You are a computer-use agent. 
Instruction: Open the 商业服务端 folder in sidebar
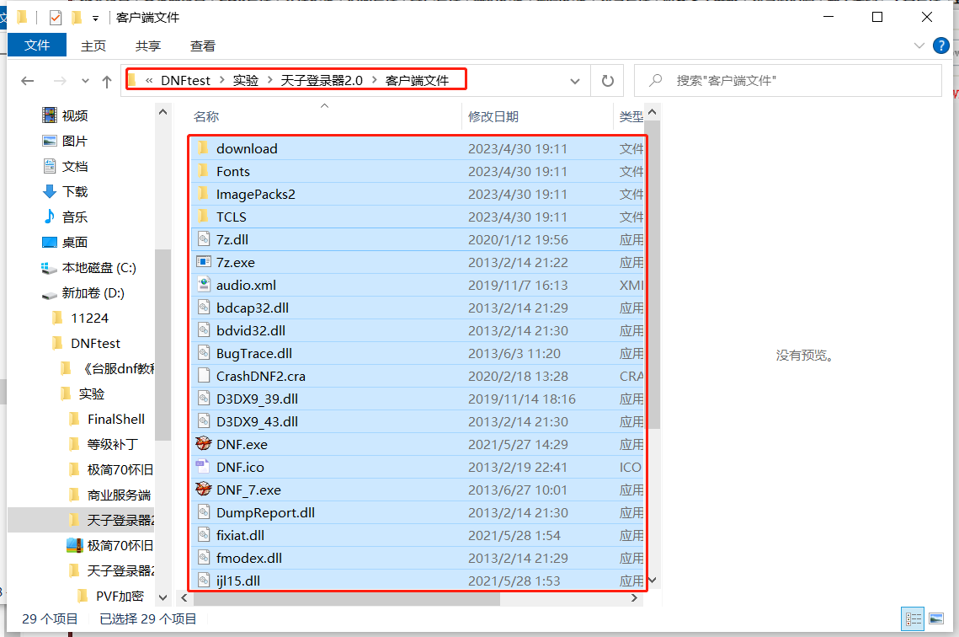[x=119, y=495]
